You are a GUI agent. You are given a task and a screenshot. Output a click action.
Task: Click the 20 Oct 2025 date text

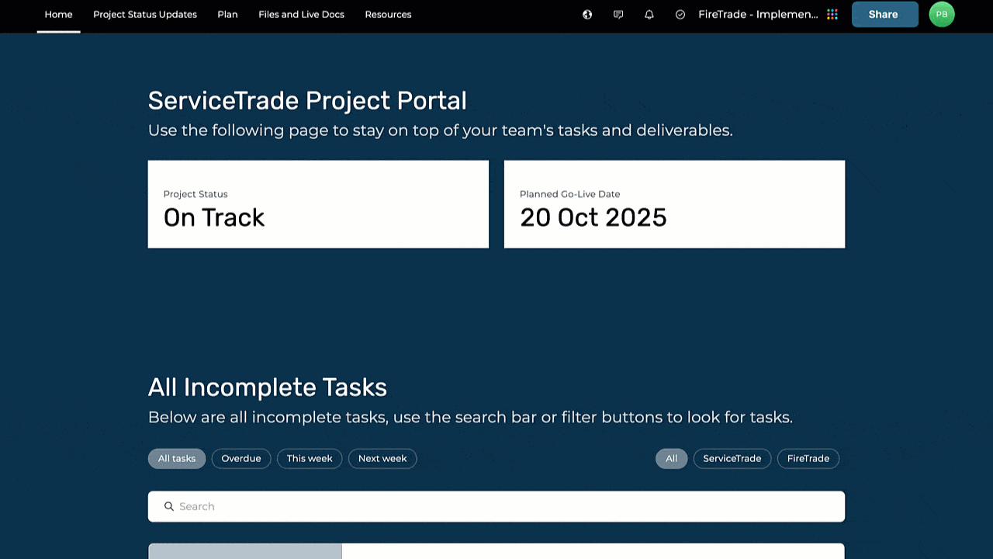593,217
